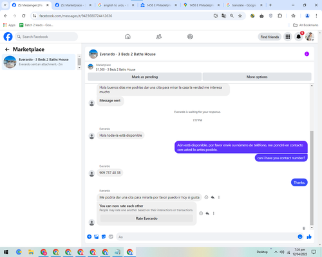The width and height of the screenshot is (322, 257).
Task: Open the volume control in system tray
Action: click(282, 252)
